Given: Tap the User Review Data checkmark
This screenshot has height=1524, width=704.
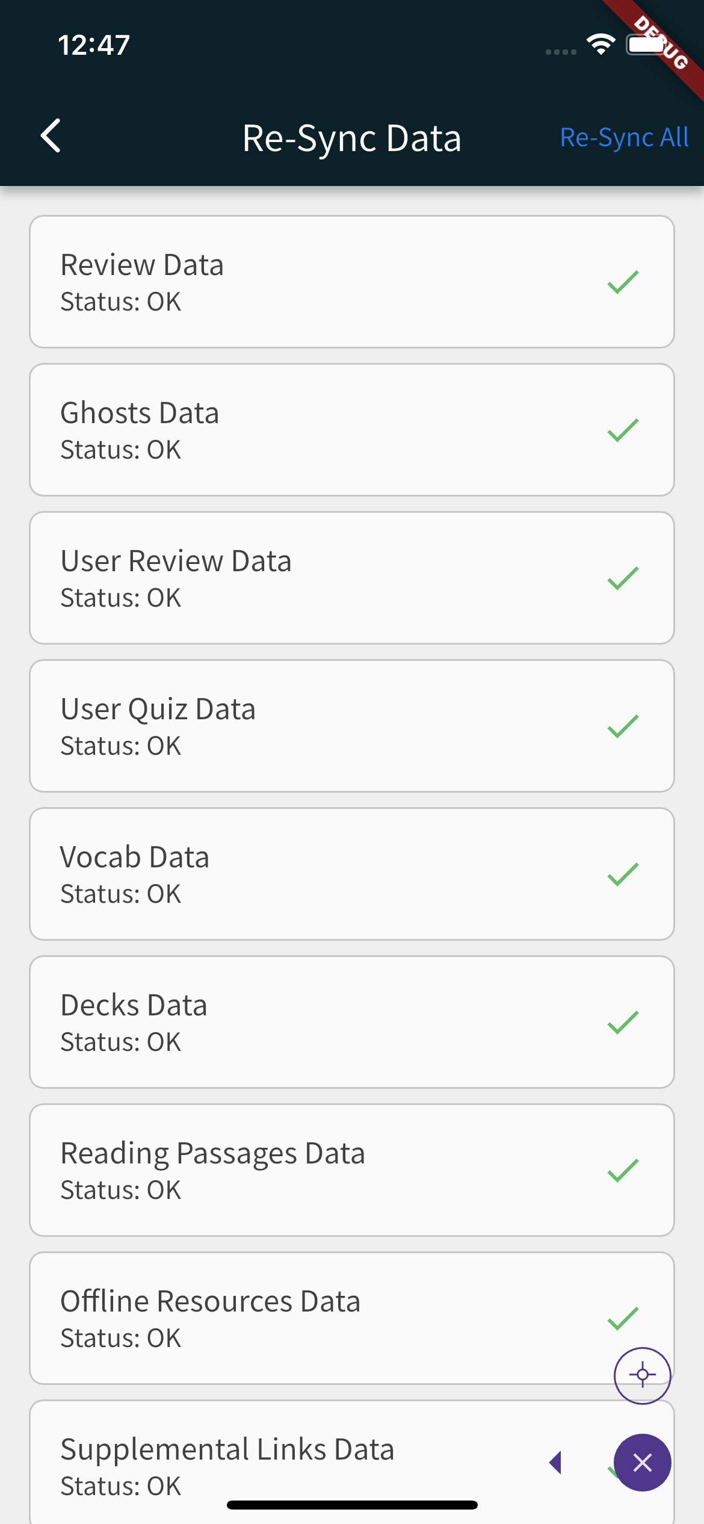Looking at the screenshot, I should (x=623, y=578).
